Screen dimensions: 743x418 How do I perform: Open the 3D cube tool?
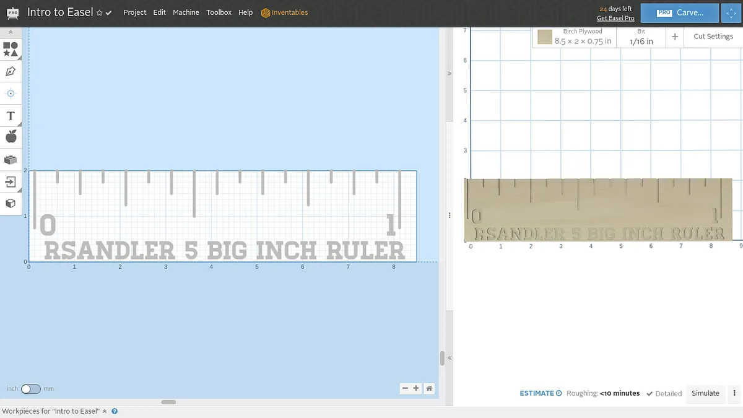tap(11, 203)
